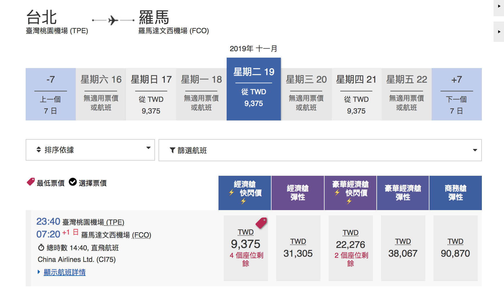Screen dimensions: 504x291
Task: Click arrival airport 羅馬達文西機場 (FCO) in flight row
Action: [116, 235]
